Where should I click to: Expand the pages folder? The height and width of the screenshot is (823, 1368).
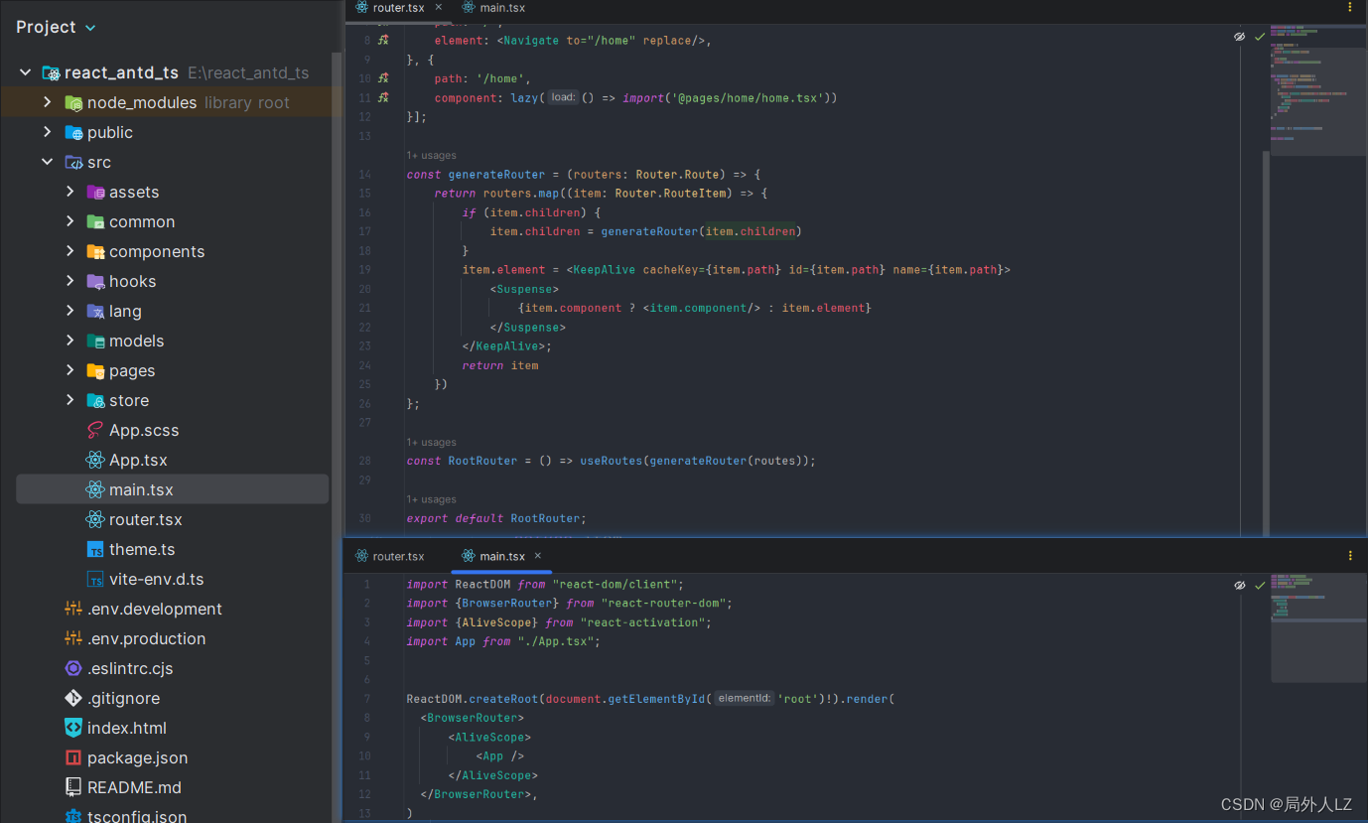69,370
